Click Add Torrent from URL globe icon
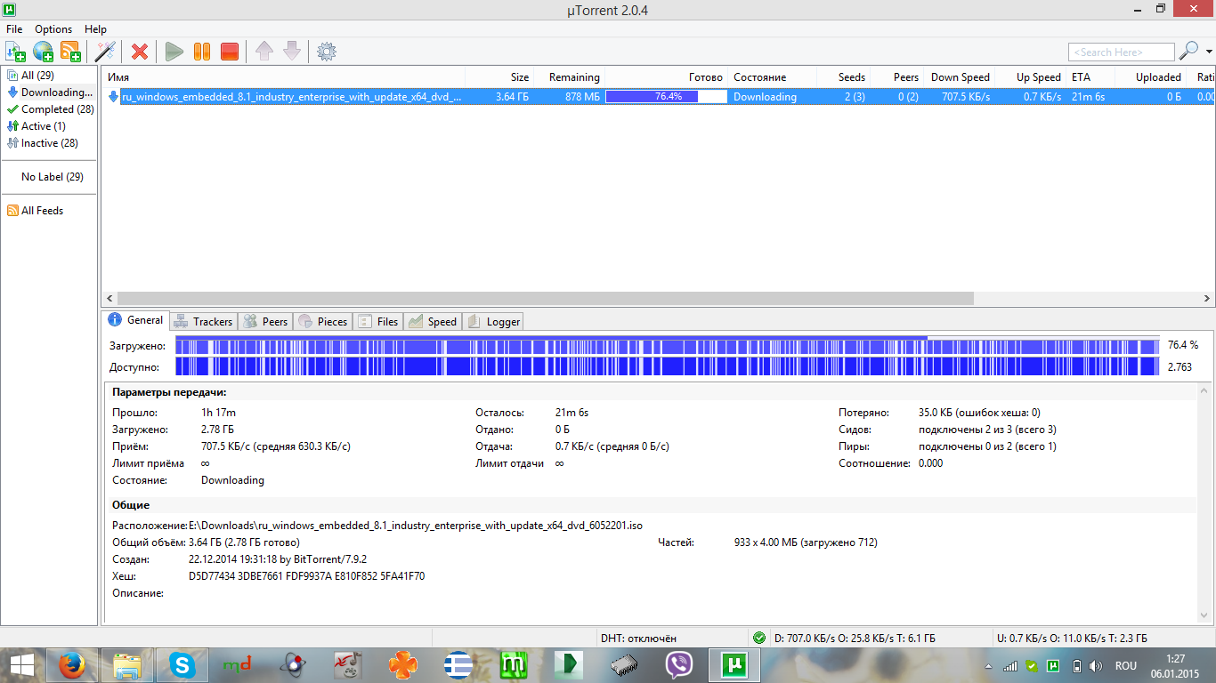The image size is (1216, 683). point(43,52)
